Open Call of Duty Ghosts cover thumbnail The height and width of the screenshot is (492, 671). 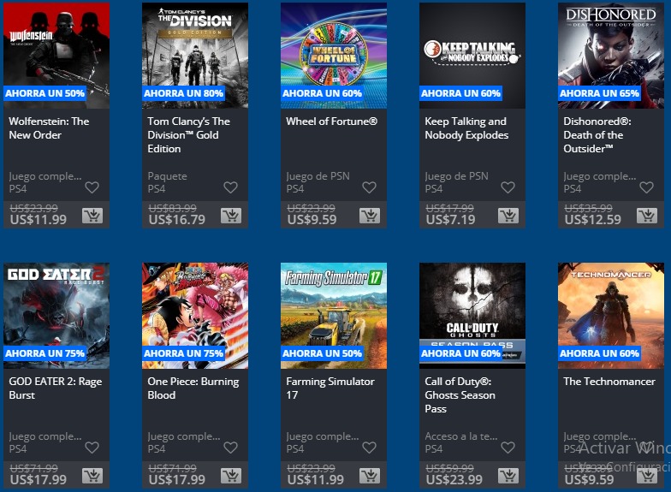[472, 316]
